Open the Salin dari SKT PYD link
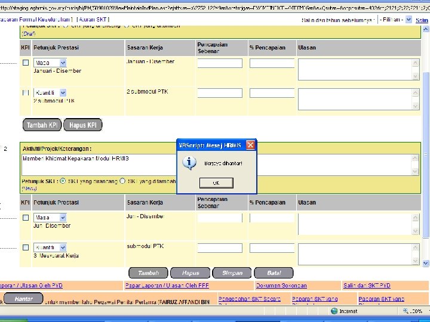Image resolution: width=430 pixels, height=322 pixels. coord(367,286)
